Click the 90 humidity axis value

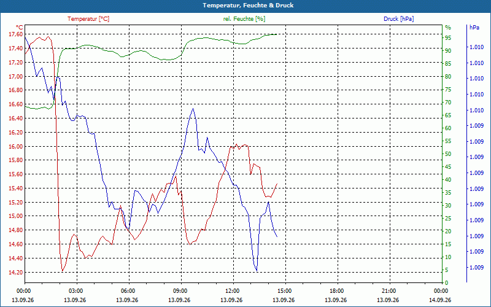click(448, 51)
